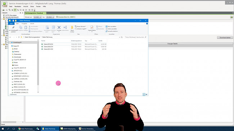Open Bearbeiten menu in Service-Anwendungen
The width and height of the screenshot is (234, 131).
[18, 6]
